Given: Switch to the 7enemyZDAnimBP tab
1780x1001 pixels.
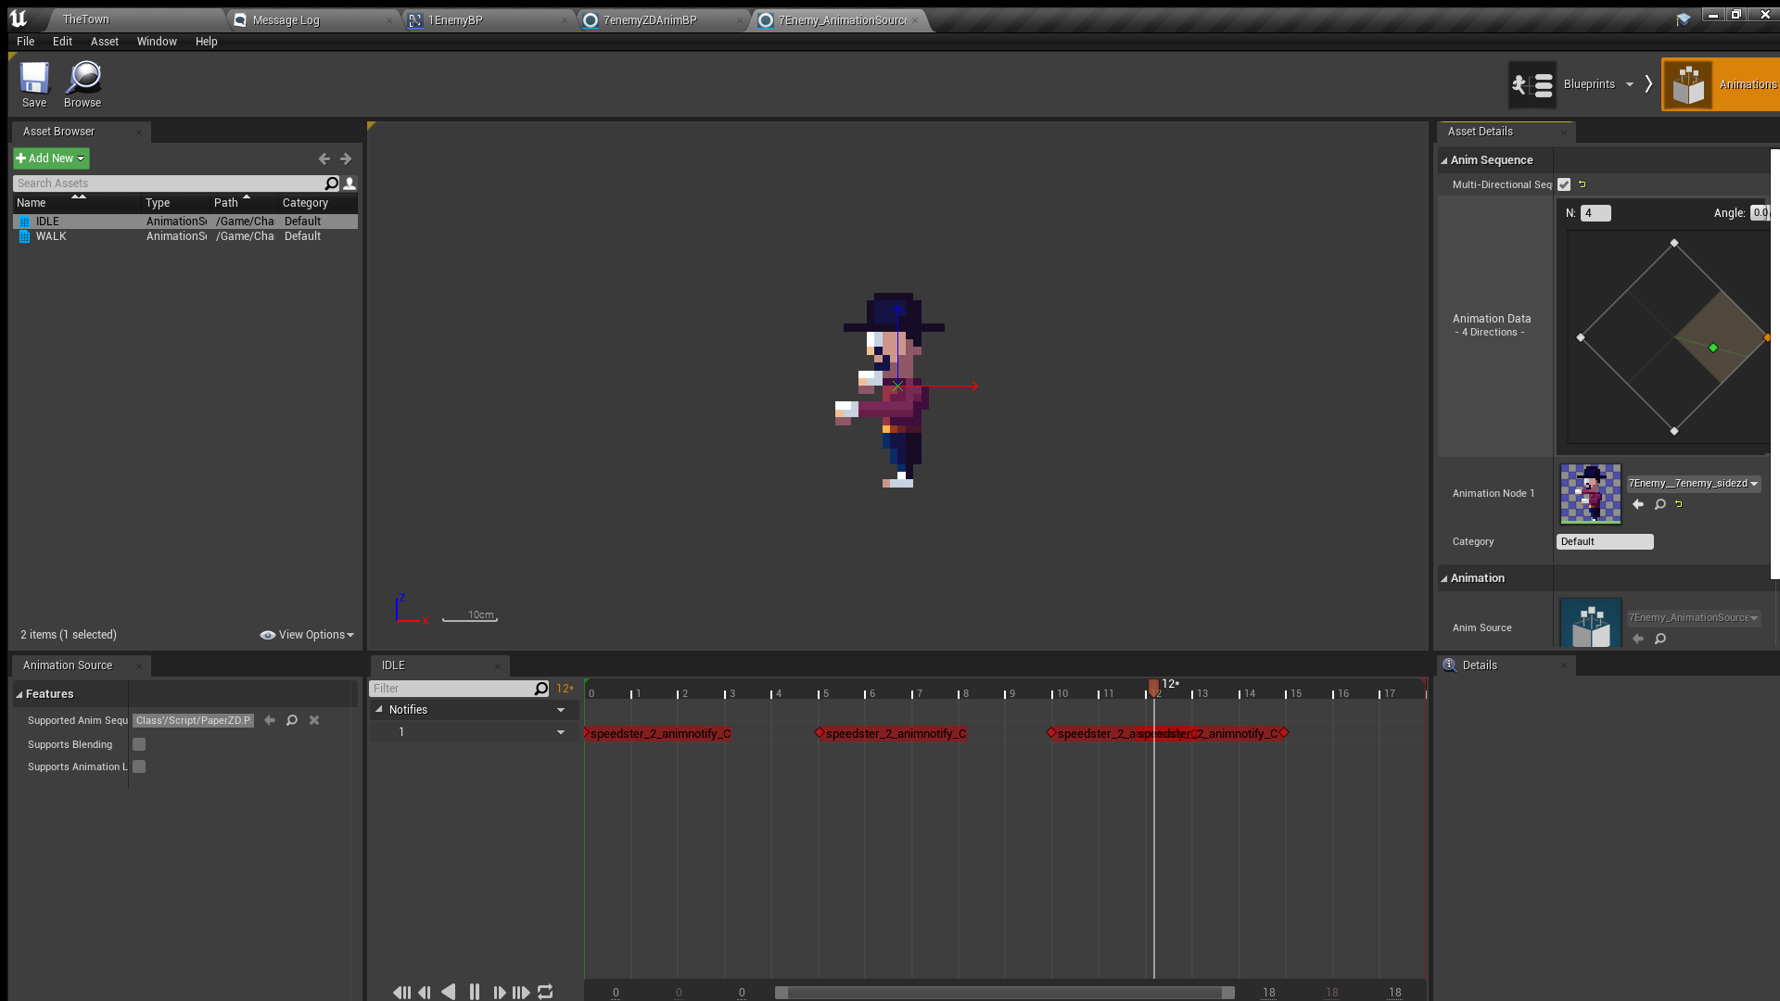Looking at the screenshot, I should pyautogui.click(x=649, y=19).
